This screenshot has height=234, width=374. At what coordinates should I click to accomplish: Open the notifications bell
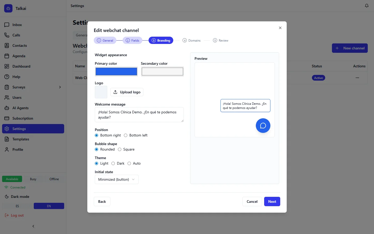pyautogui.click(x=367, y=6)
